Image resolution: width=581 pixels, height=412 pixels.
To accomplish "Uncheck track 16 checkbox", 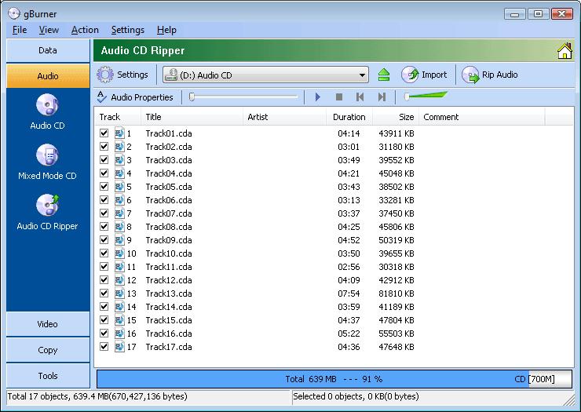I will [x=104, y=333].
